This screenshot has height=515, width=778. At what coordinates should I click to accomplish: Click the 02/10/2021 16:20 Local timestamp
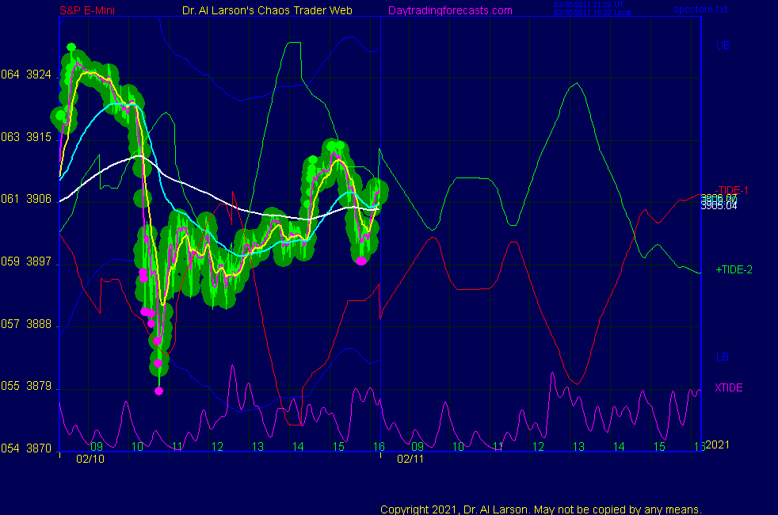tap(593, 13)
